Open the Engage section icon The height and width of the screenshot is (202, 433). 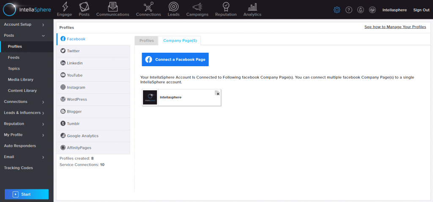click(64, 6)
